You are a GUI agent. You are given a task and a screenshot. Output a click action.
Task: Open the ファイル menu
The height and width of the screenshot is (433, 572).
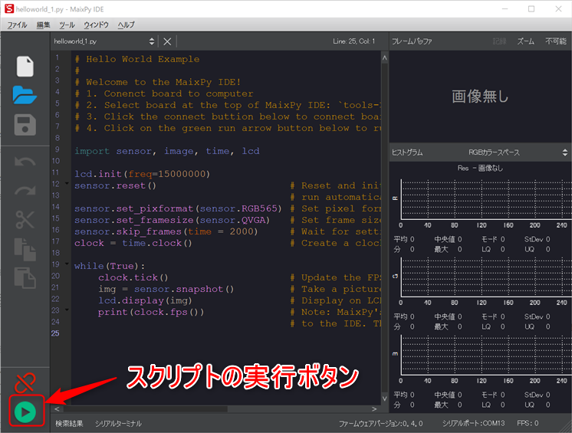[17, 25]
